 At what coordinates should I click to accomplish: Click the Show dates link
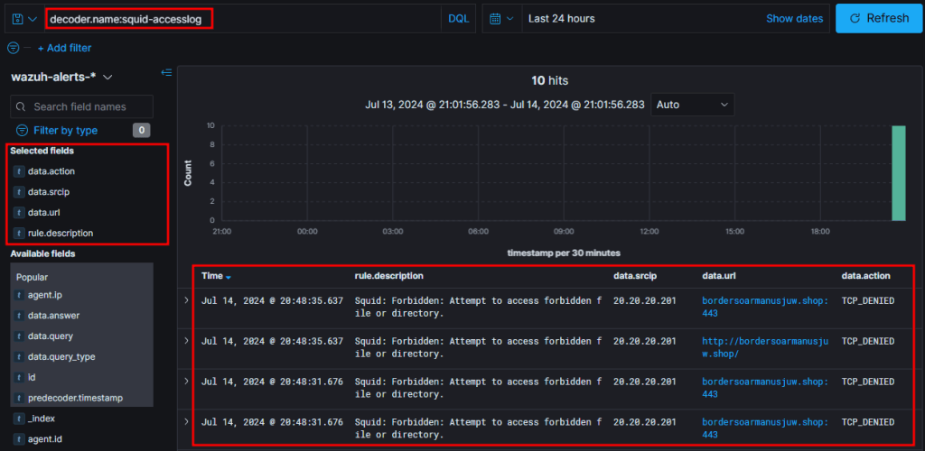coord(794,18)
